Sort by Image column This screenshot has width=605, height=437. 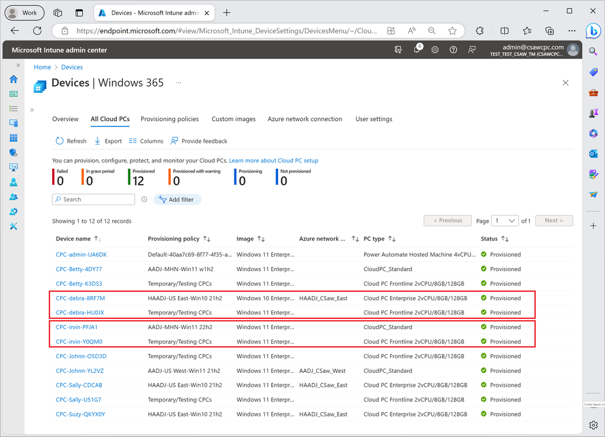(251, 238)
